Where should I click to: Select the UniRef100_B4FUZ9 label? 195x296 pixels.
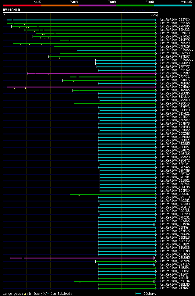[x=175, y=46]
